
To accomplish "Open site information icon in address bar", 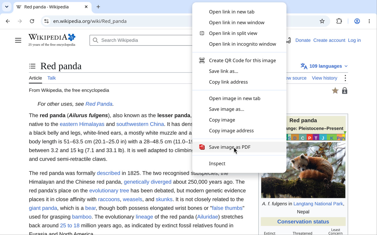I will pos(47,21).
